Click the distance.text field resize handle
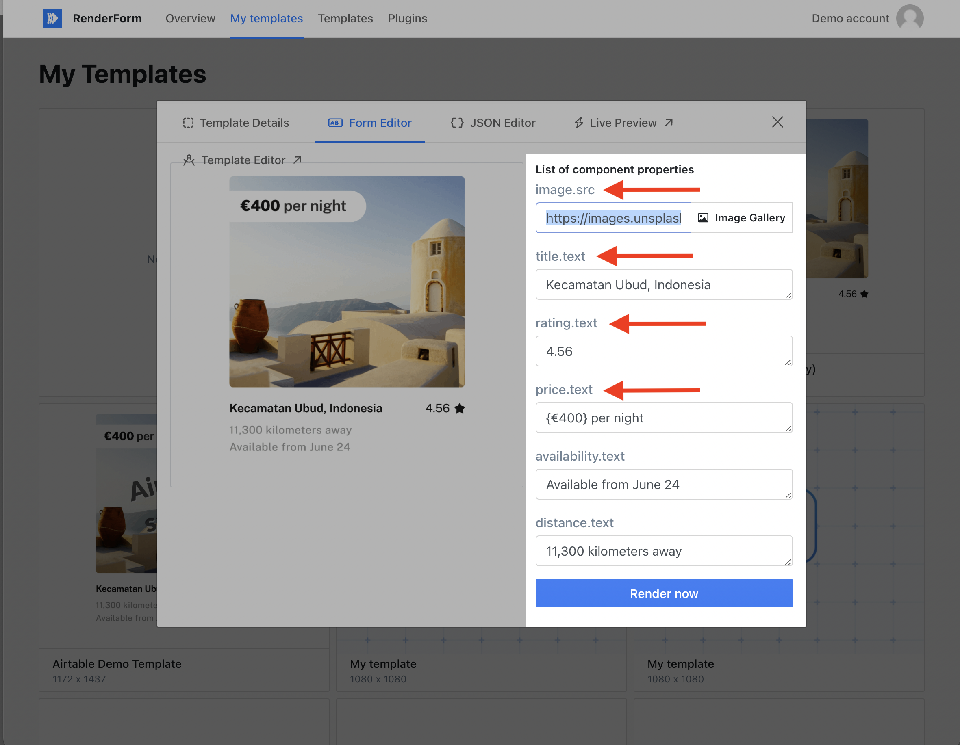The width and height of the screenshot is (960, 745). (788, 562)
